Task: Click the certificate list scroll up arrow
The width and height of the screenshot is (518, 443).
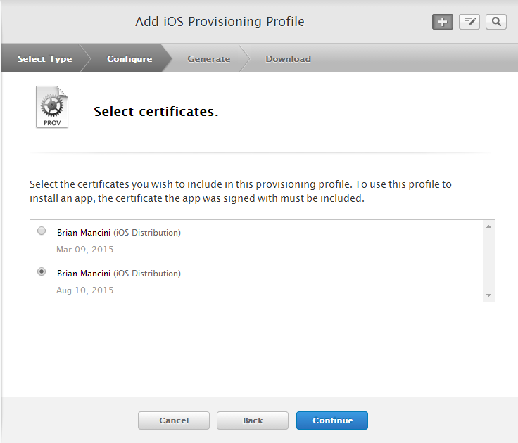Action: pyautogui.click(x=488, y=227)
